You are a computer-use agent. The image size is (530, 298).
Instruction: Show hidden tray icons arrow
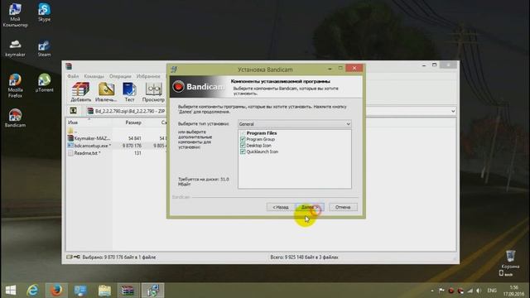pyautogui.click(x=432, y=291)
